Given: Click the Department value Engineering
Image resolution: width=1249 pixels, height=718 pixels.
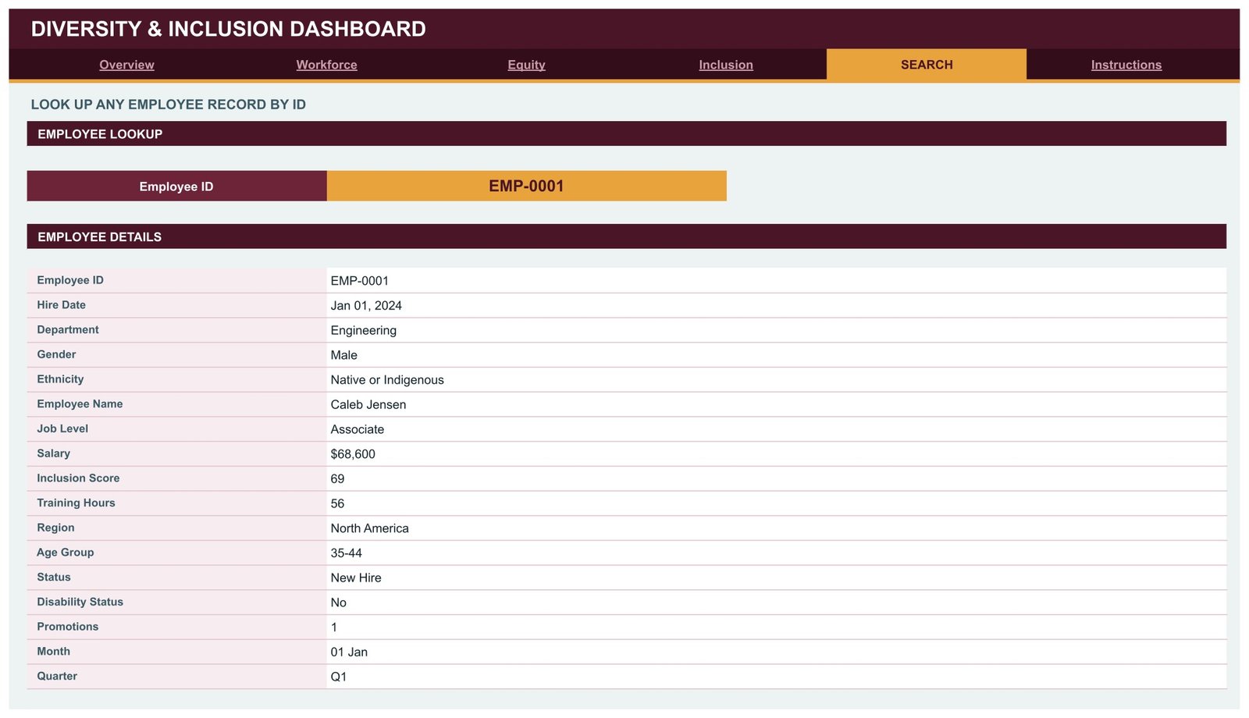Looking at the screenshot, I should 364,330.
